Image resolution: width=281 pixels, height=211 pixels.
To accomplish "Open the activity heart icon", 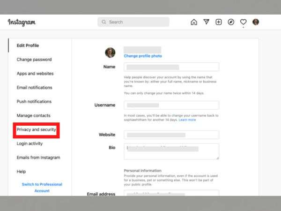I will point(243,22).
